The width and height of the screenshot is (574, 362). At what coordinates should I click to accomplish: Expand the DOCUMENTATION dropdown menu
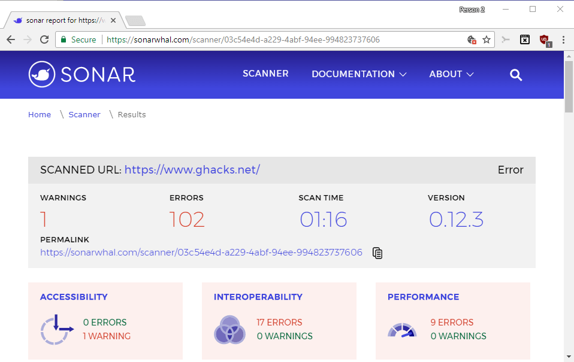click(x=359, y=74)
